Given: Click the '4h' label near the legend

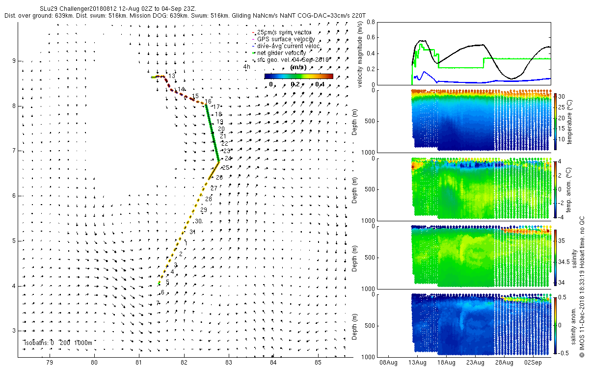Looking at the screenshot, I should point(247,66).
